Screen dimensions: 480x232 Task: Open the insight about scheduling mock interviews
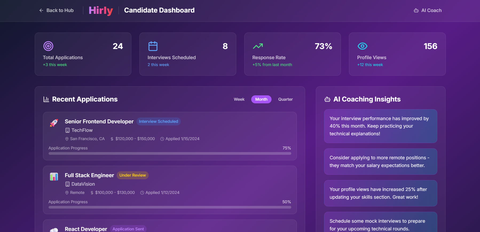tap(381, 222)
